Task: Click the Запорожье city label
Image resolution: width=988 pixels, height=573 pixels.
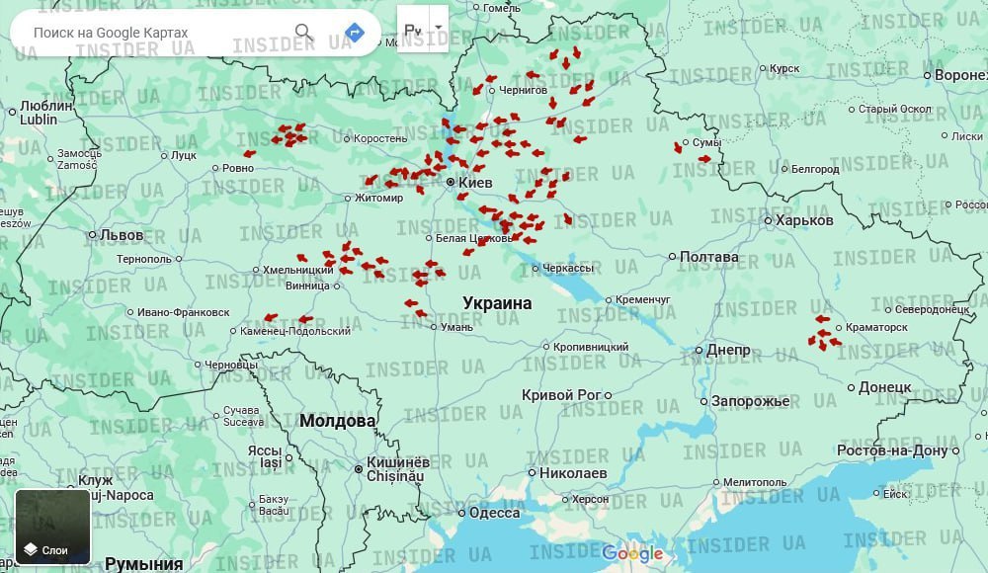Action: [x=751, y=401]
